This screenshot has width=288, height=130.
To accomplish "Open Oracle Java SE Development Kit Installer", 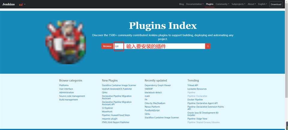I will pyautogui.click(x=203, y=114).
